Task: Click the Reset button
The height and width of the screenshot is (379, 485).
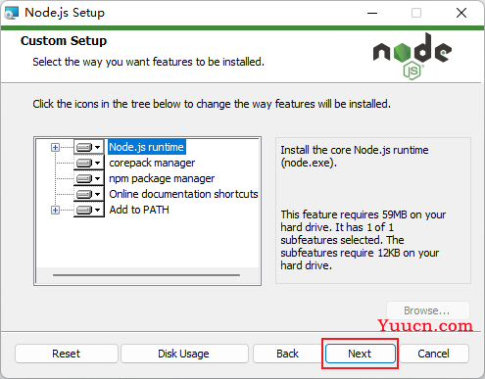Action: pos(67,354)
